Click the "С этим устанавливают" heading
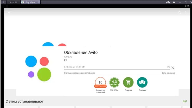The image size is (192, 108). [x=24, y=102]
